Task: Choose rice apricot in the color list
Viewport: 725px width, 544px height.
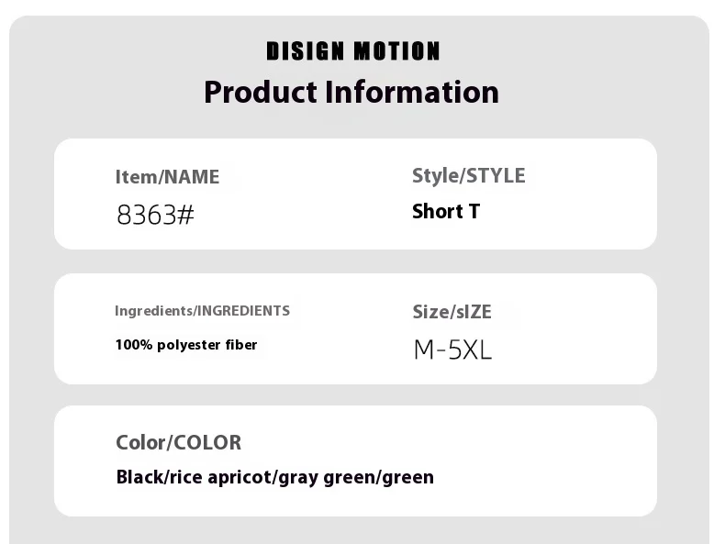Action: pos(219,477)
